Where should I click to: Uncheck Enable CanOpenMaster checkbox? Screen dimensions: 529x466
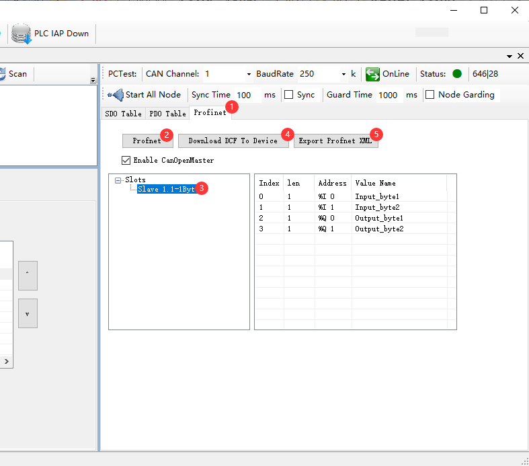pos(126,160)
